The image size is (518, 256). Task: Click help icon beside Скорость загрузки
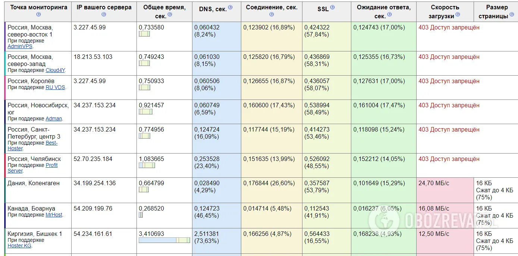[x=458, y=15]
